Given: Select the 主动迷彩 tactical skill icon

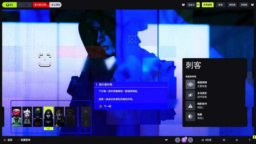Looking at the screenshot, I should (x=190, y=95).
